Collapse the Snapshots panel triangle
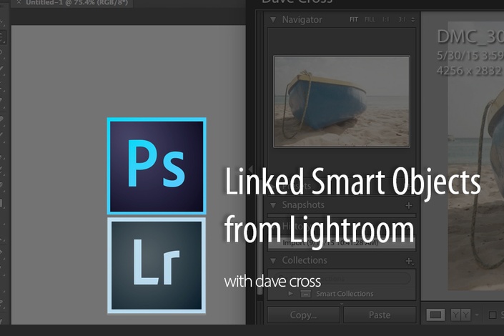The image size is (504, 336). 273,205
